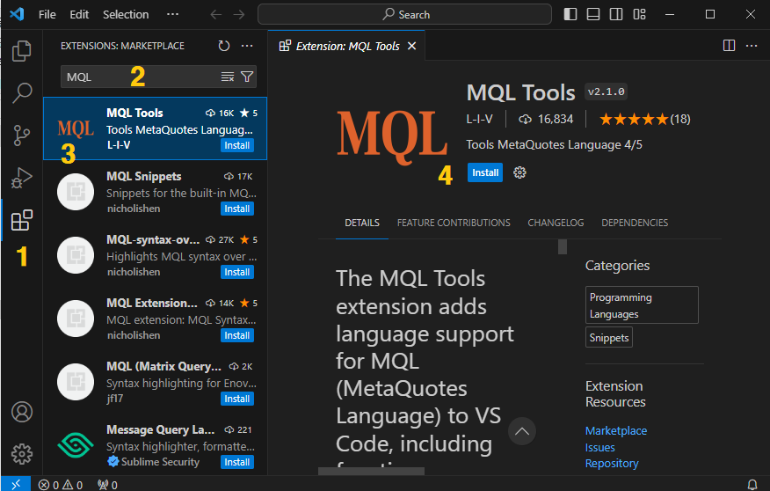The width and height of the screenshot is (770, 491).
Task: Open the Search view in activity bar
Action: tap(22, 93)
